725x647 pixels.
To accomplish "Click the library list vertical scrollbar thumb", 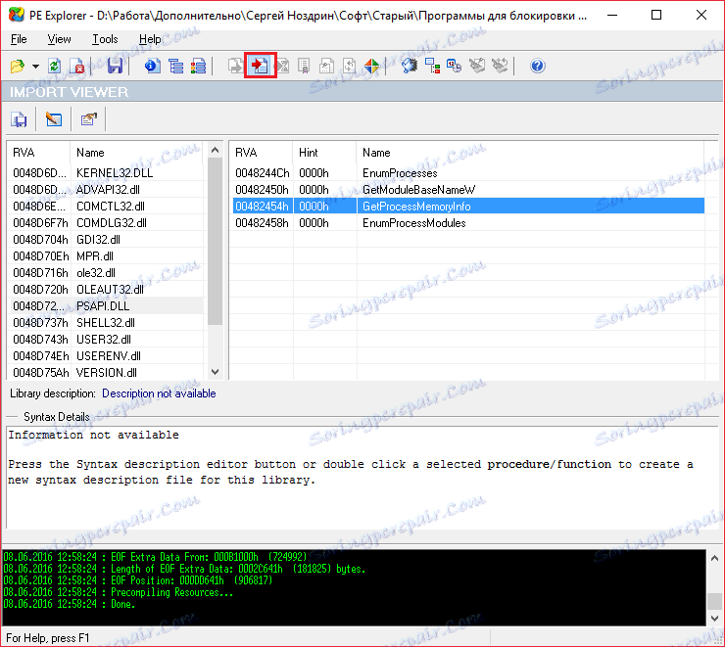I will click(x=215, y=241).
